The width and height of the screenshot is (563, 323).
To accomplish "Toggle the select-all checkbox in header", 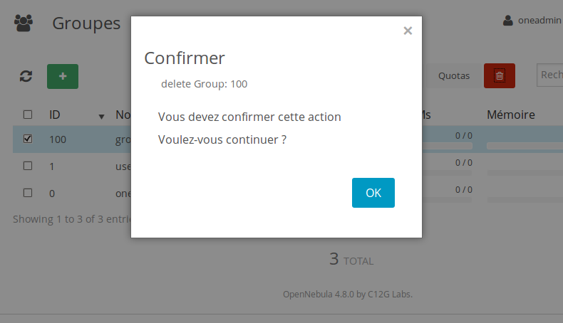I will (28, 115).
